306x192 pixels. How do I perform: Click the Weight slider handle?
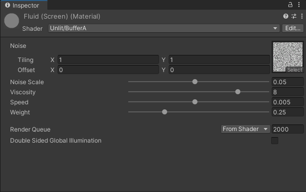(165, 112)
